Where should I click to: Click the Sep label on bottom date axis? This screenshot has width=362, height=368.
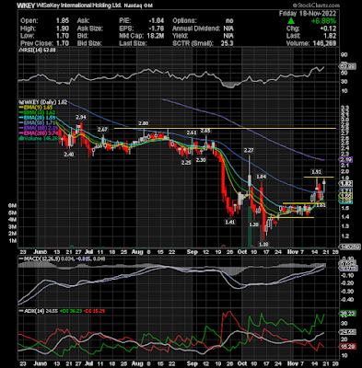click(x=192, y=363)
